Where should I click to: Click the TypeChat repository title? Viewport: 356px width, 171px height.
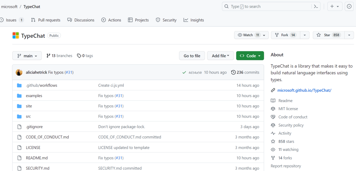point(33,36)
